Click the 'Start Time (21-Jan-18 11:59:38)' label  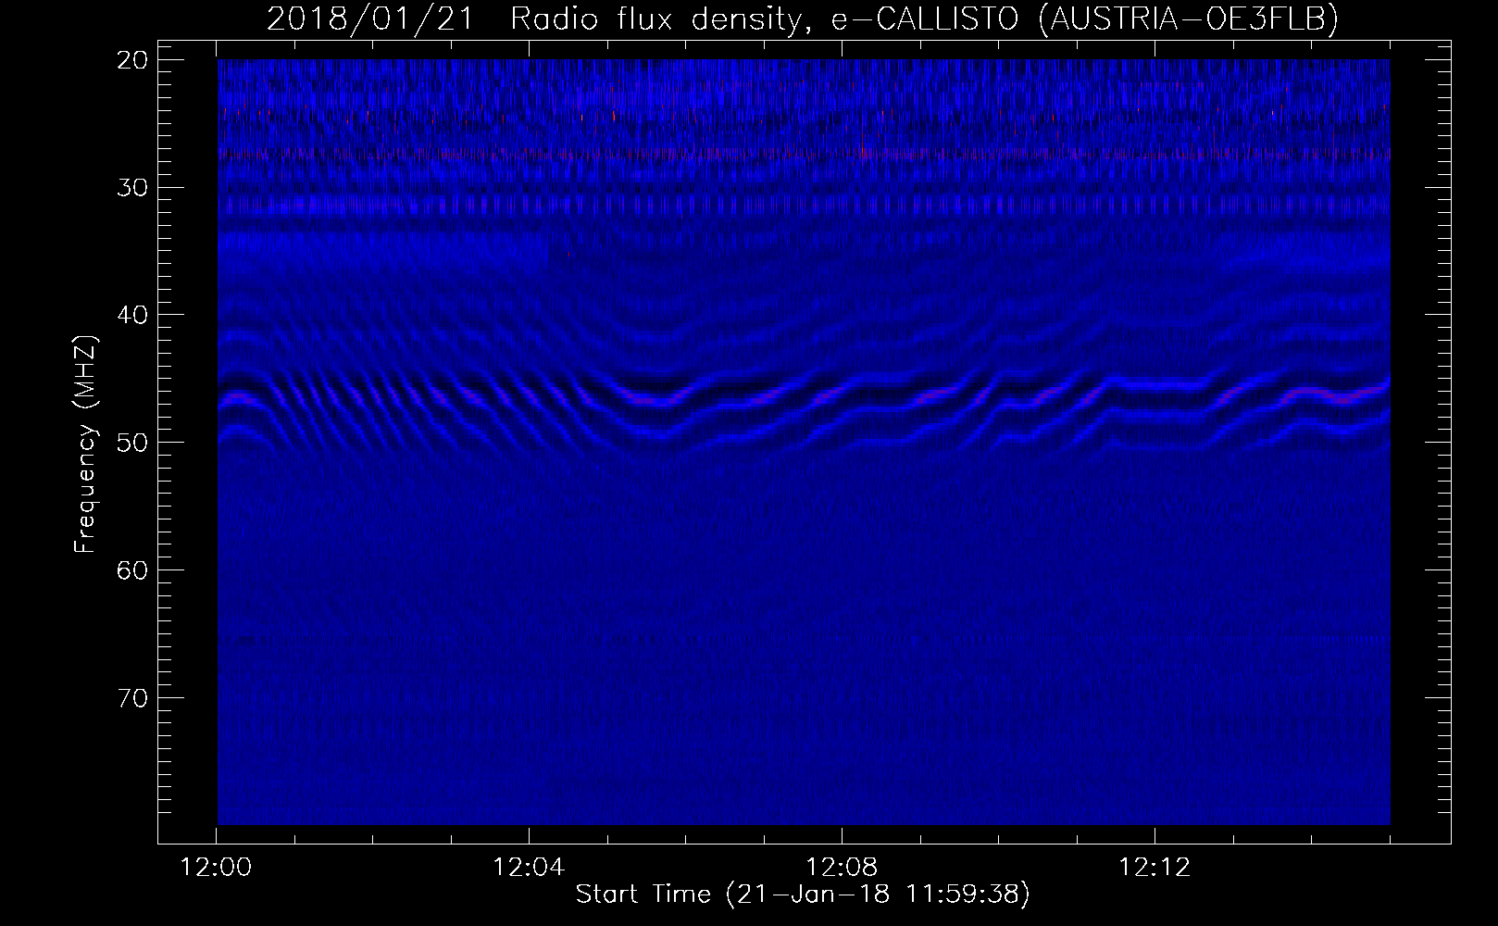point(803,895)
